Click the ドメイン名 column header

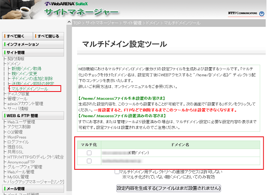click(180, 145)
